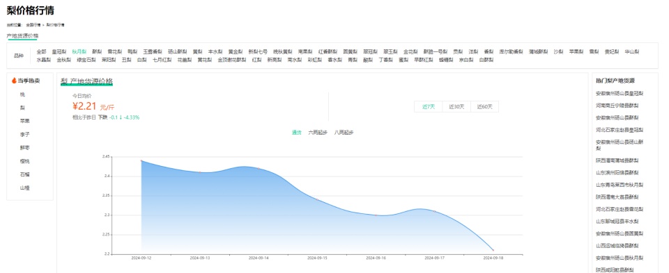Select the 通货 series tab
669x273 pixels.
tap(297, 132)
